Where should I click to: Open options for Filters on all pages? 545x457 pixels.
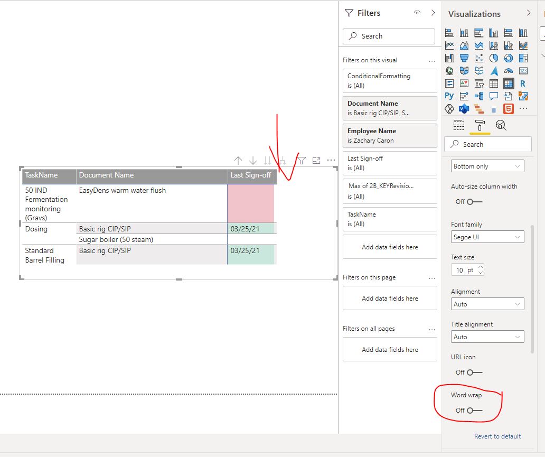click(x=431, y=329)
